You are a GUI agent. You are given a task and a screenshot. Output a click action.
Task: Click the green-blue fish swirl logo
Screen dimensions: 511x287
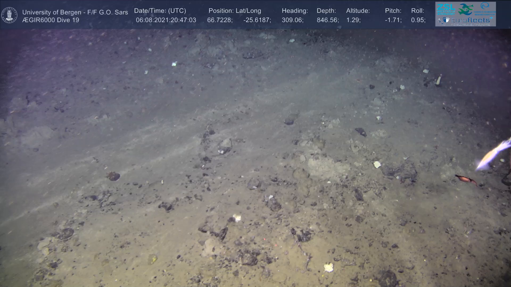(x=465, y=9)
